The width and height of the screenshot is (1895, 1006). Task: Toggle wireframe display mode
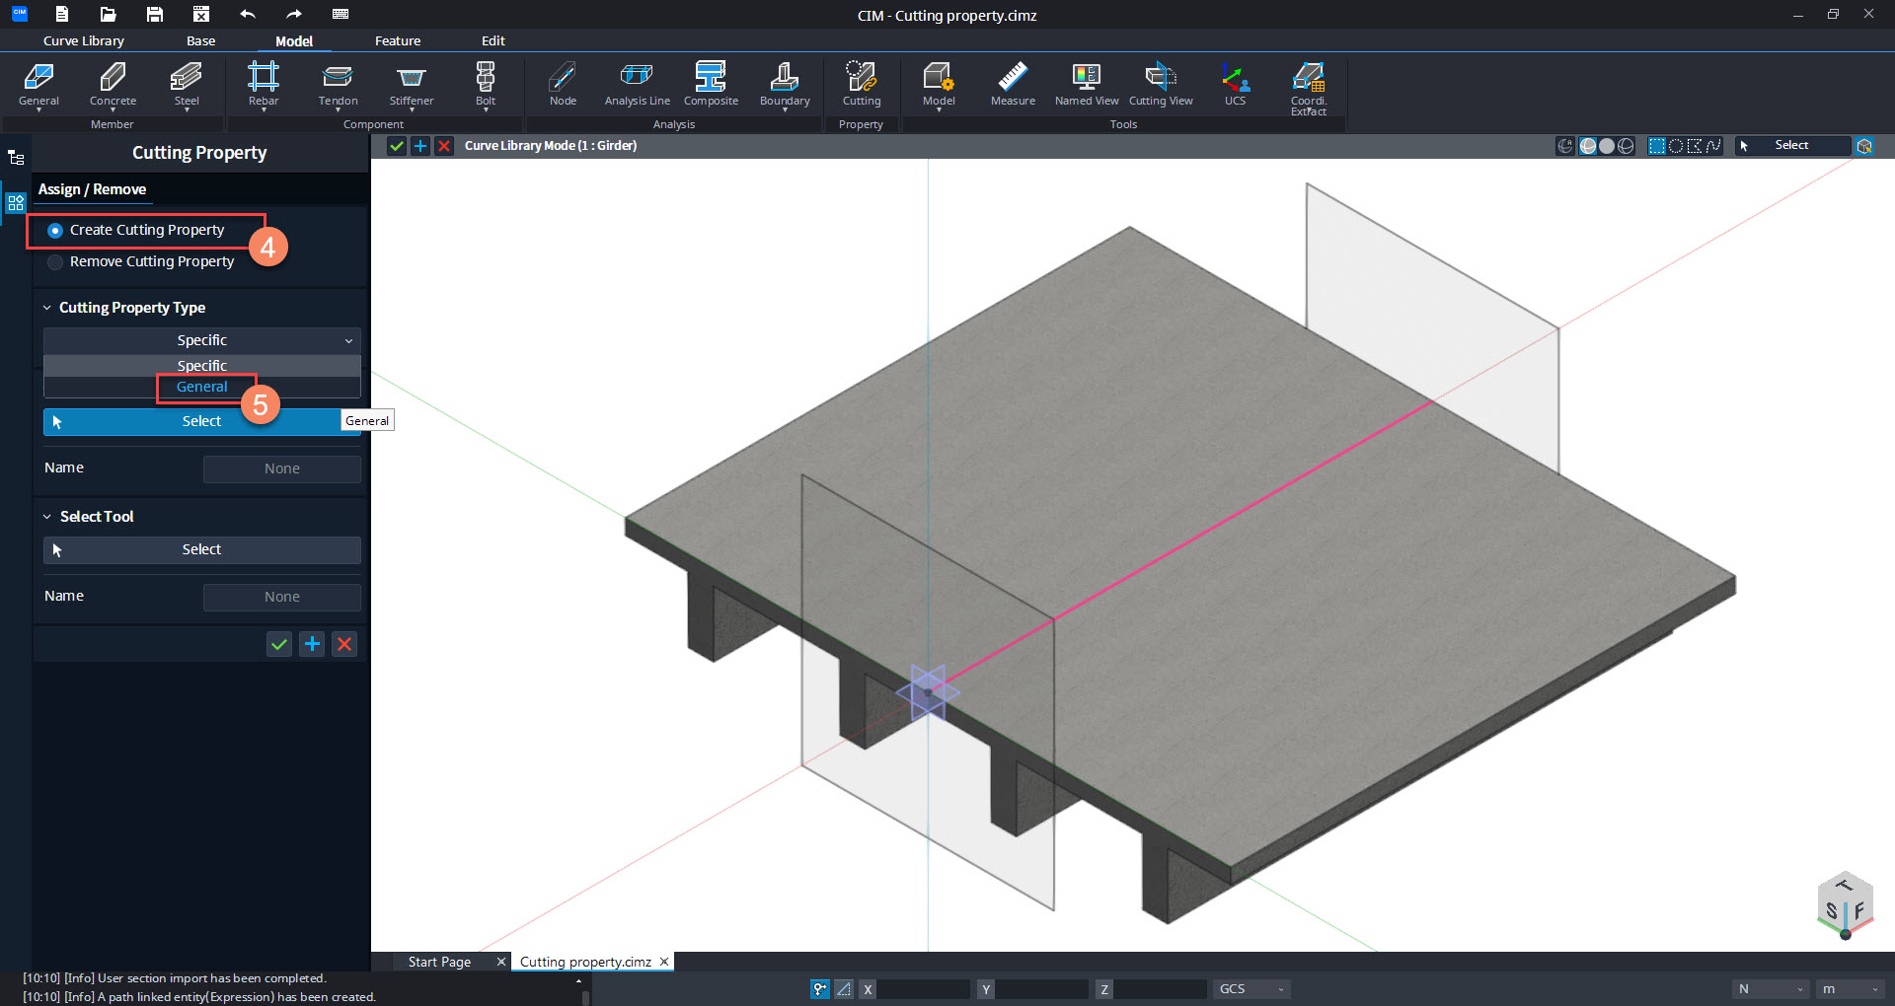pos(1626,146)
